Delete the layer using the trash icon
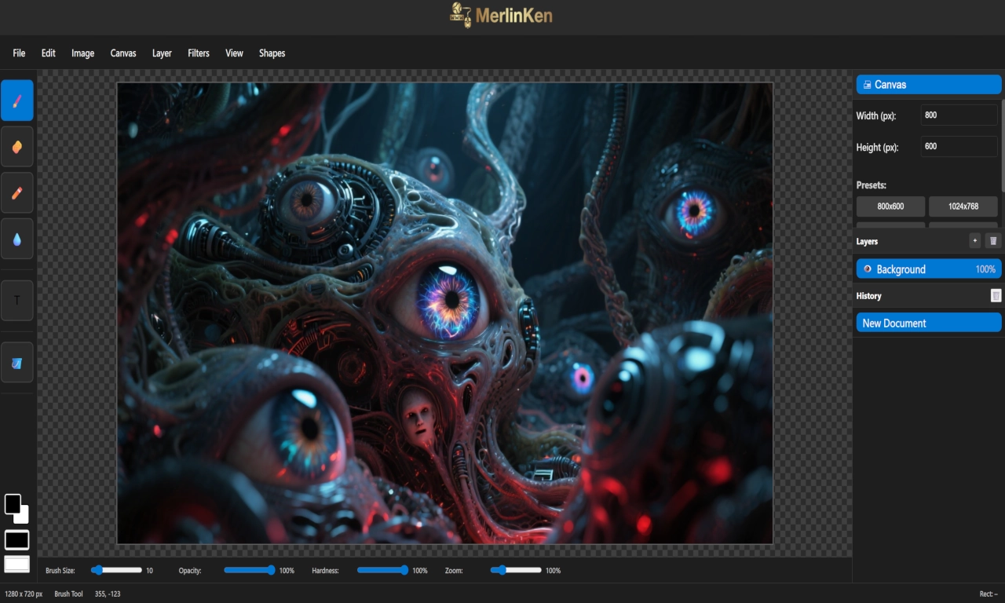 (x=993, y=240)
